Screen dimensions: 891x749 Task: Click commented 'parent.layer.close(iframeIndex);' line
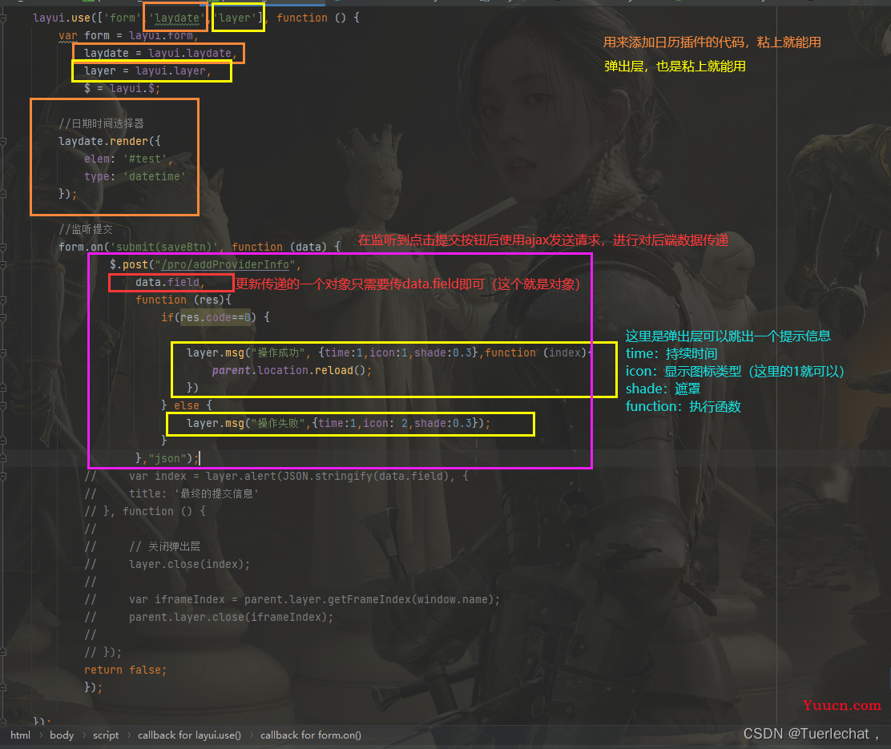coord(232,617)
